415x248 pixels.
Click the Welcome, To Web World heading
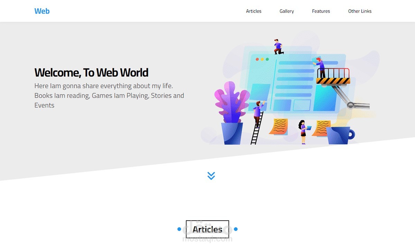click(x=91, y=73)
